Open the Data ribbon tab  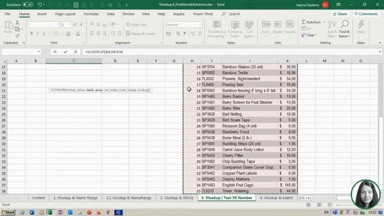[x=110, y=14]
